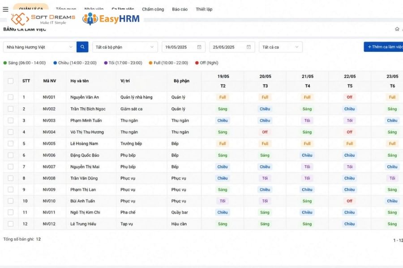Check the box for Trần Thị Bích Ngọc
403x268 pixels.
tap(11, 109)
